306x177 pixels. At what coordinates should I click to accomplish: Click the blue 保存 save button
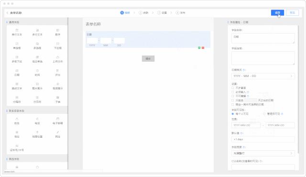277,13
